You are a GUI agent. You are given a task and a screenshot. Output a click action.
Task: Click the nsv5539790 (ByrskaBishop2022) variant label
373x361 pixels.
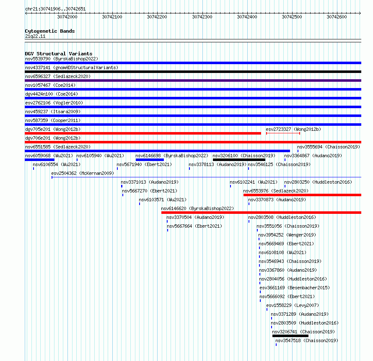click(62, 59)
